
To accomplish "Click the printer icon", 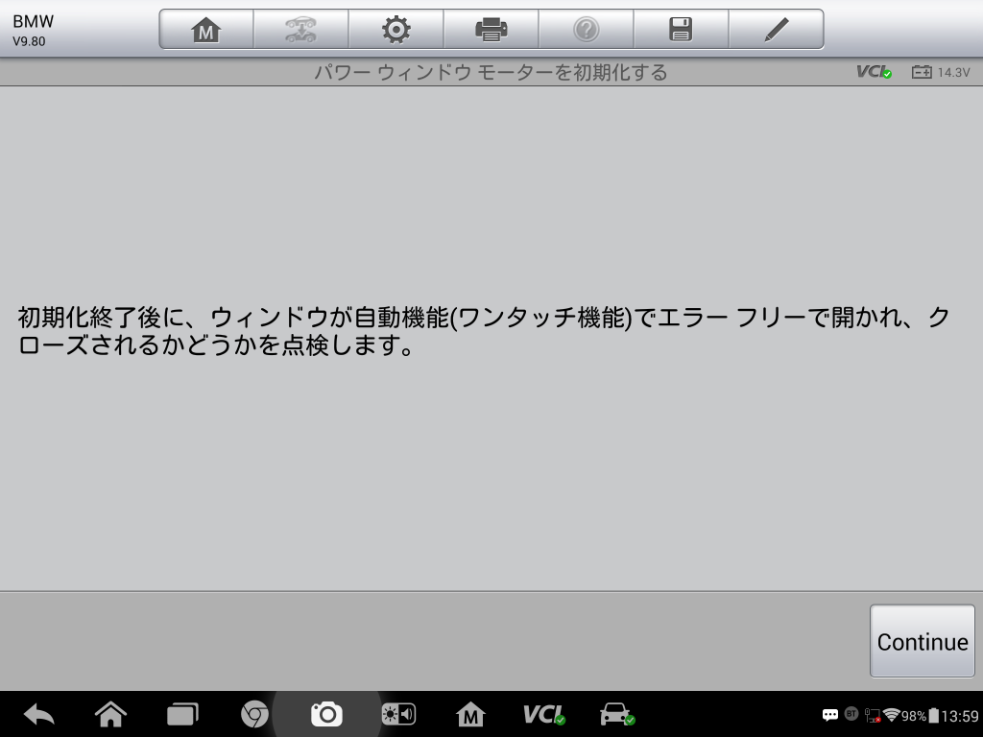I will pyautogui.click(x=491, y=30).
